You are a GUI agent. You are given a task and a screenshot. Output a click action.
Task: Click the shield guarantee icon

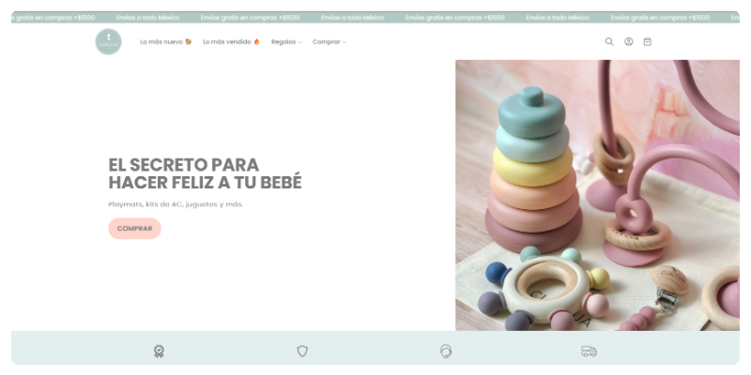[x=302, y=351]
